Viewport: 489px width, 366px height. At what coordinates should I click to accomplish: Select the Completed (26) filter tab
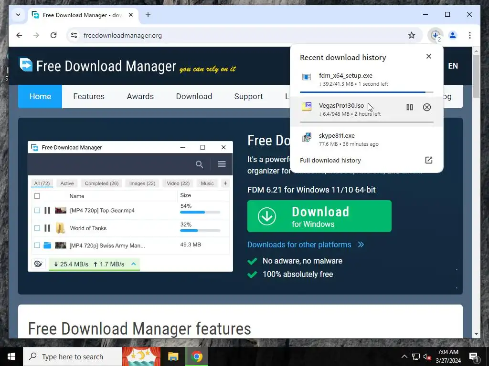tap(102, 183)
